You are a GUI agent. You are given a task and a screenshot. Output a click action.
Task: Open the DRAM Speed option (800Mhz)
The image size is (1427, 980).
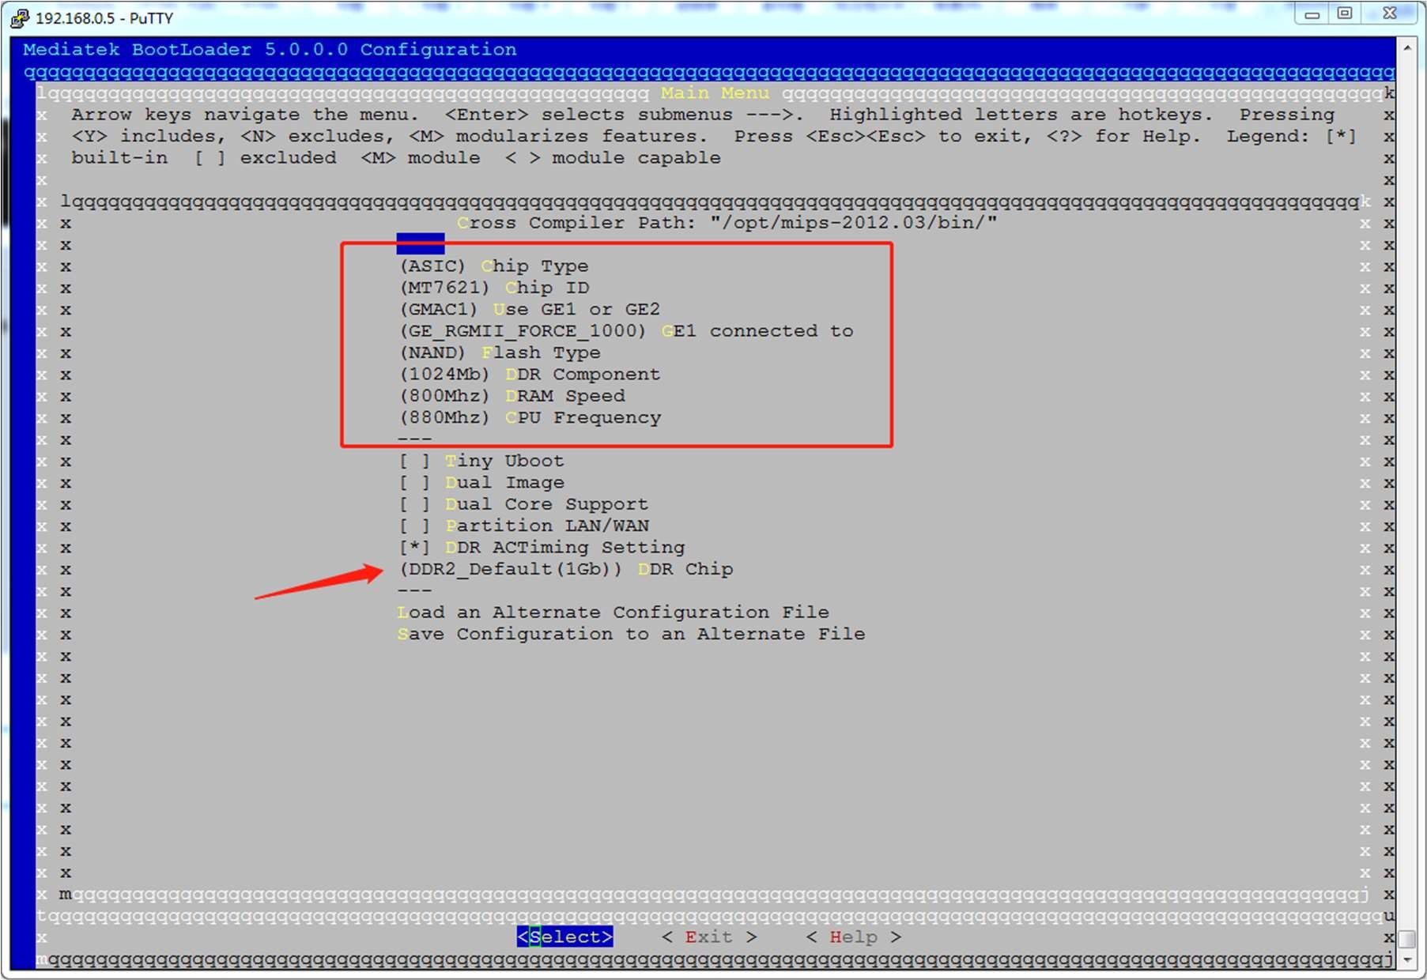(512, 396)
